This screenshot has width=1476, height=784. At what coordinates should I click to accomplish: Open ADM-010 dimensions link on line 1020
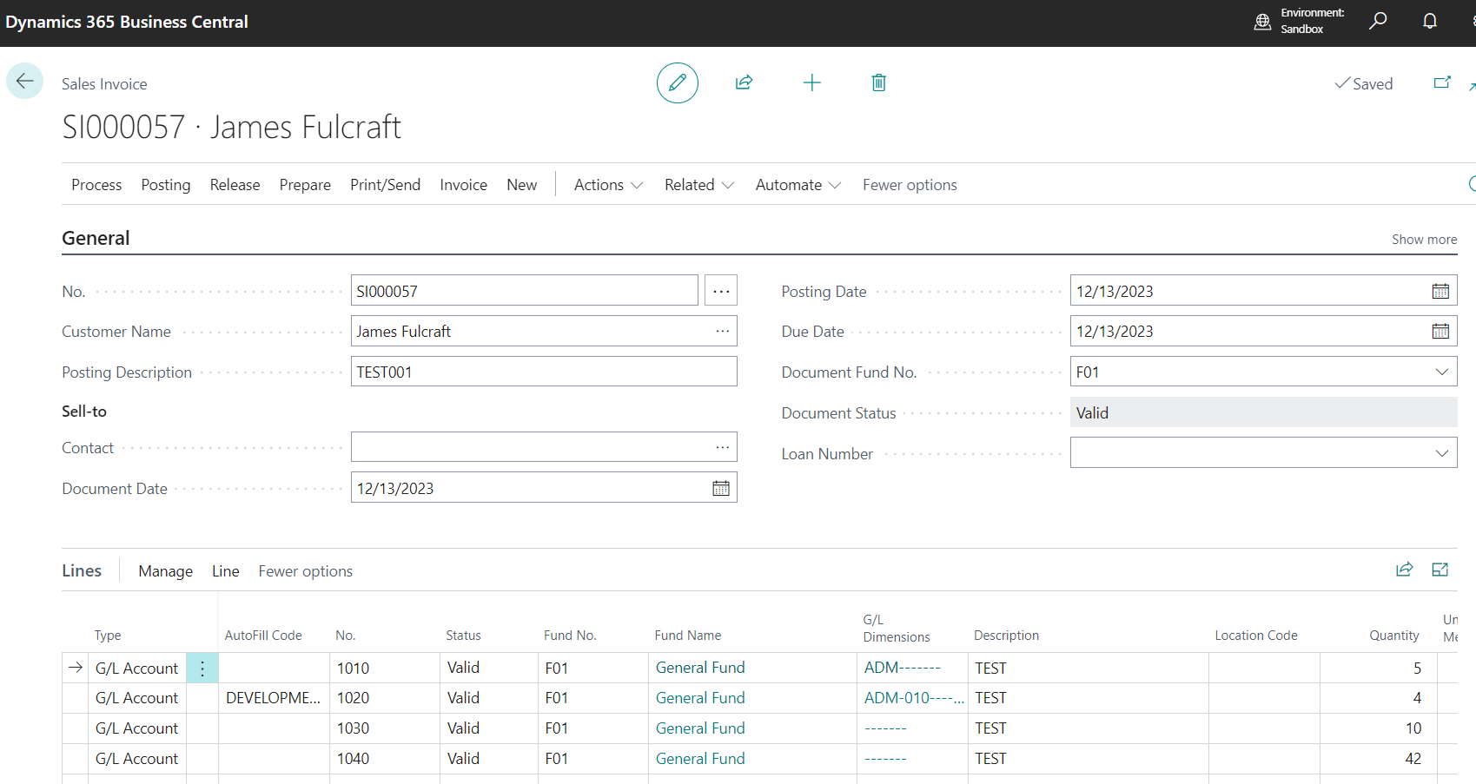914,698
